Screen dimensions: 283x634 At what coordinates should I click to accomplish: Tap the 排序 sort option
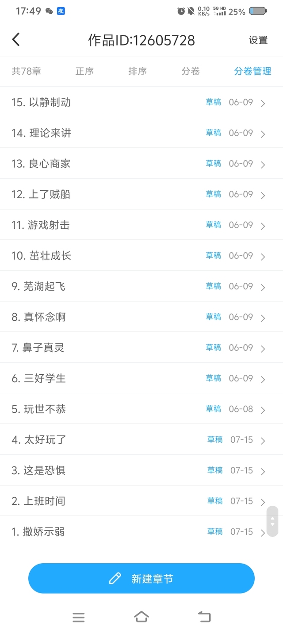(x=138, y=71)
